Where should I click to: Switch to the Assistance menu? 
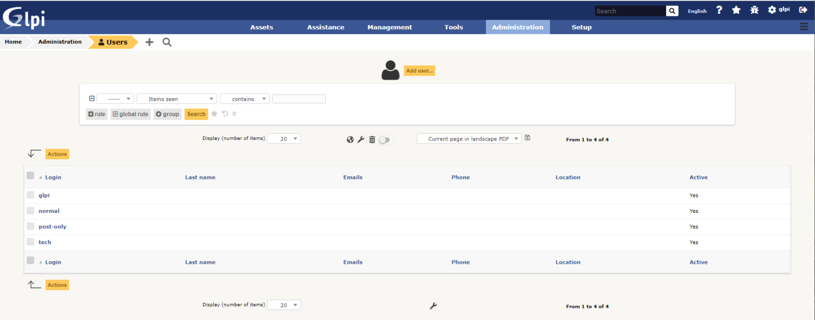coord(325,27)
